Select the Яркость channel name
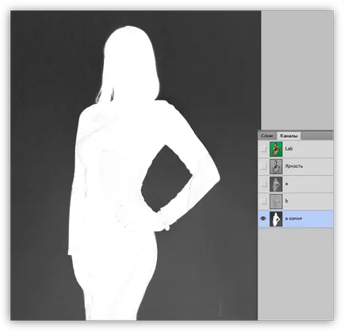The width and height of the screenshot is (344, 331). click(294, 166)
